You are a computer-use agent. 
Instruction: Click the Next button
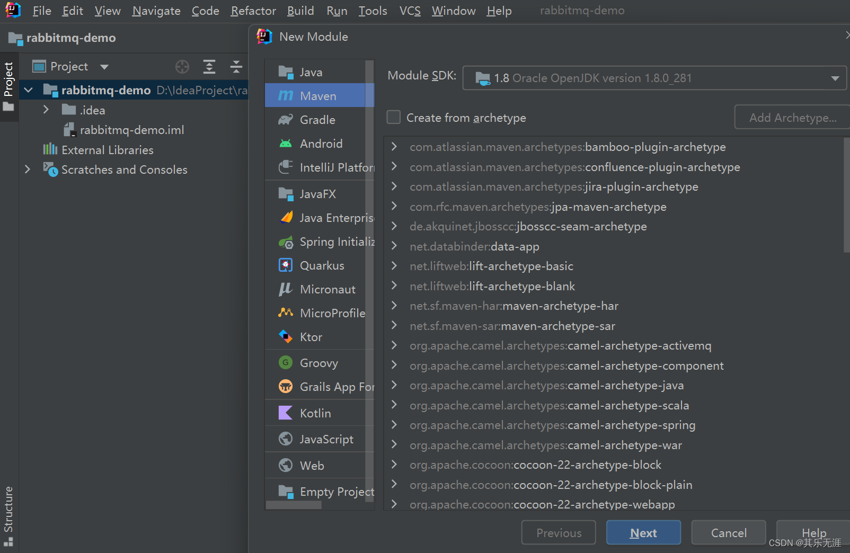(x=643, y=533)
